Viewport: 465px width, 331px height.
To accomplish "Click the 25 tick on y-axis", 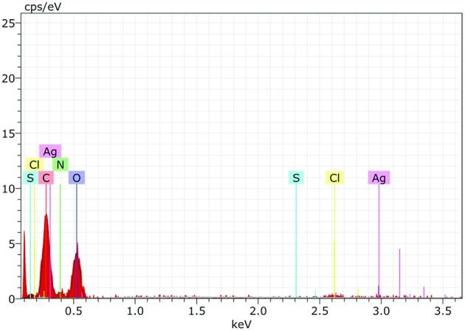I will (10, 23).
